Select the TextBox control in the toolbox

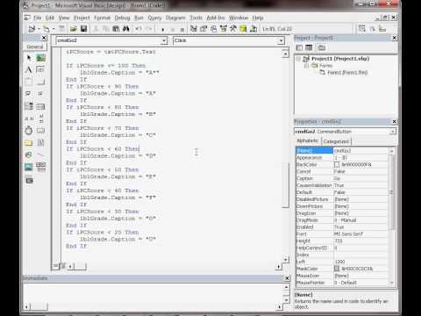(x=40, y=69)
